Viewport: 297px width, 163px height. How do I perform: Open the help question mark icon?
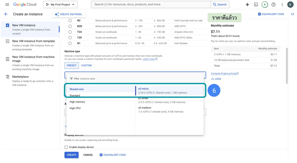tap(273, 4)
